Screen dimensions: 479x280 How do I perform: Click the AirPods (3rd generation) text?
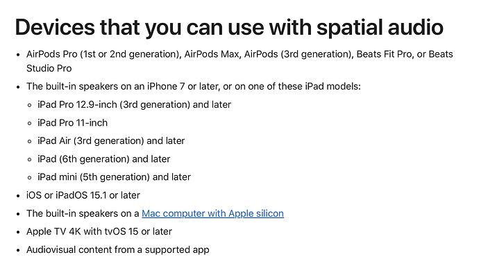point(298,54)
